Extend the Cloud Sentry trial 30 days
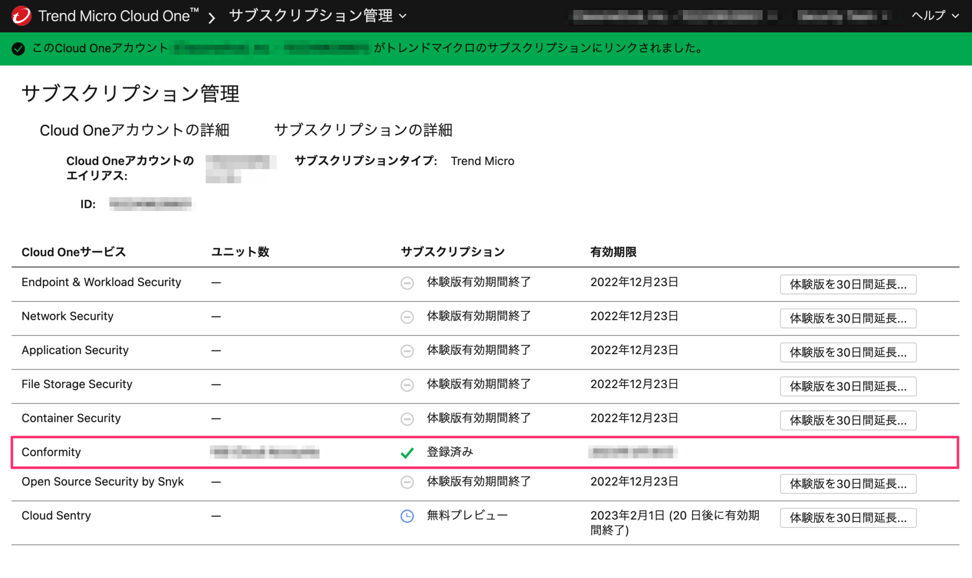Viewport: 972px width, 578px height. point(848,517)
